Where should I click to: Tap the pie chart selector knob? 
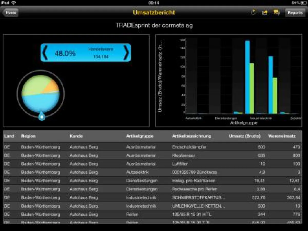point(42,117)
